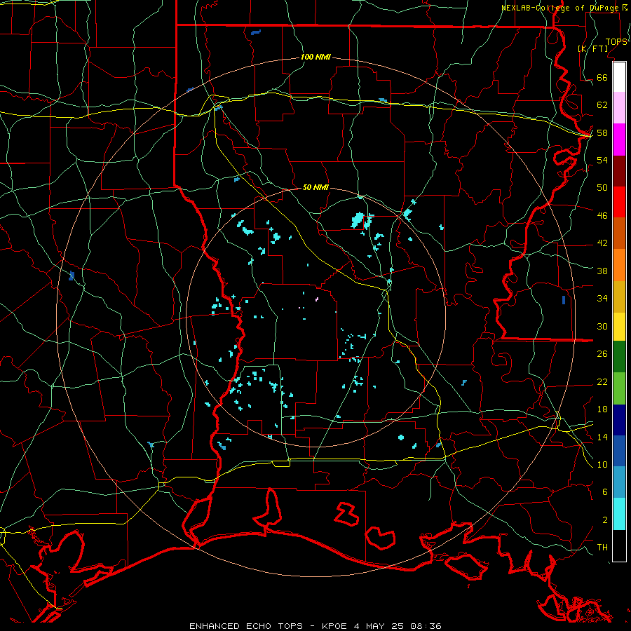Click the 'ENHANCED ECHO TOPS' caption text
The height and width of the screenshot is (631, 631).
pos(246,626)
